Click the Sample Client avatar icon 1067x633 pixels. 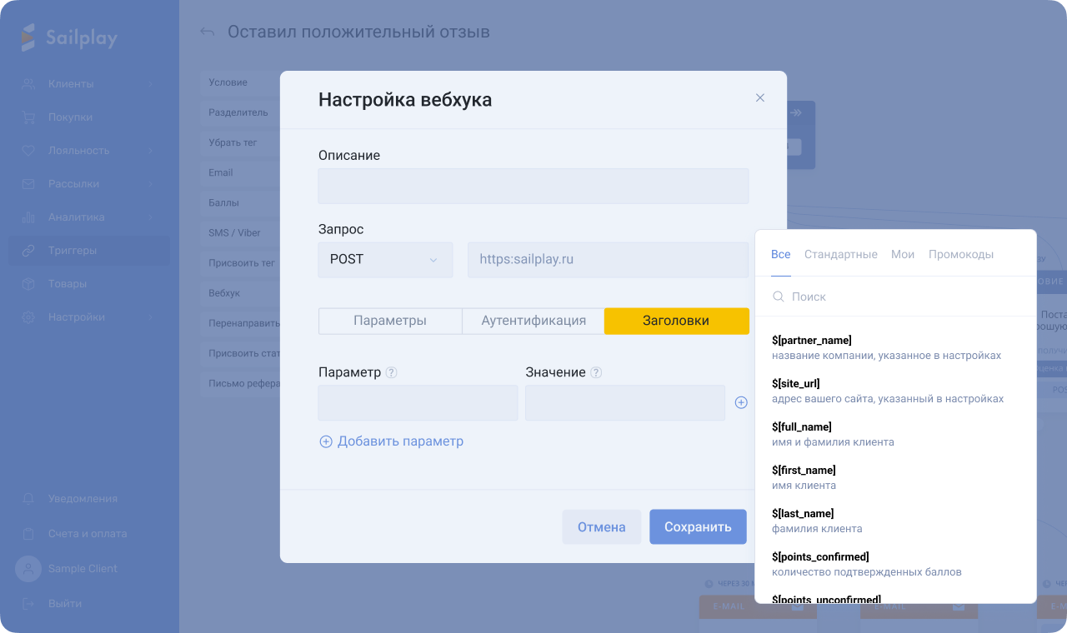pos(28,569)
